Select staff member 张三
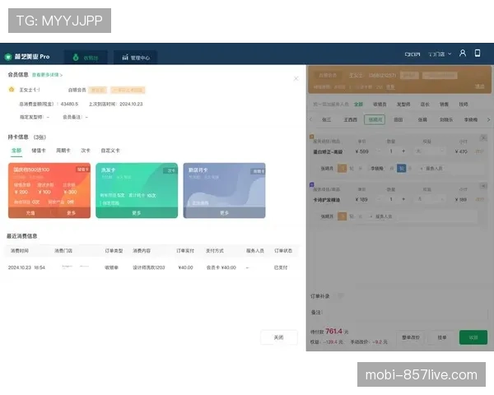 click(x=326, y=119)
